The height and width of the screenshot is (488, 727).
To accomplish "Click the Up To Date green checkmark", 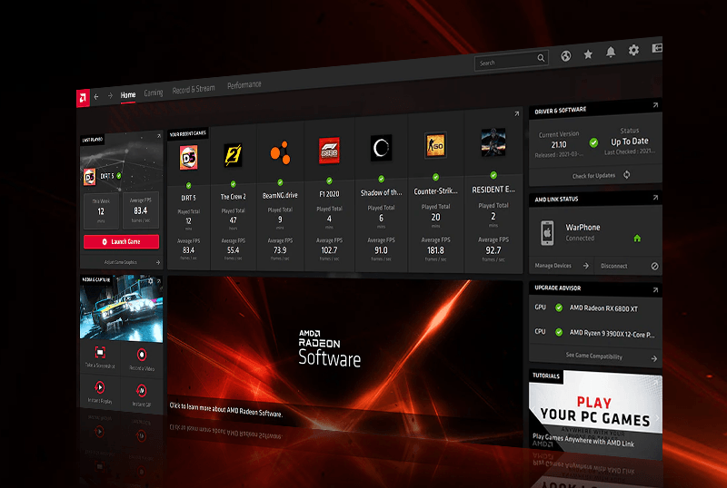I will [593, 142].
